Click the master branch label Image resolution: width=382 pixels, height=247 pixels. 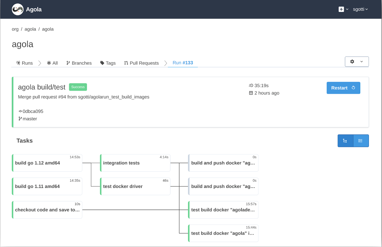tap(30, 119)
